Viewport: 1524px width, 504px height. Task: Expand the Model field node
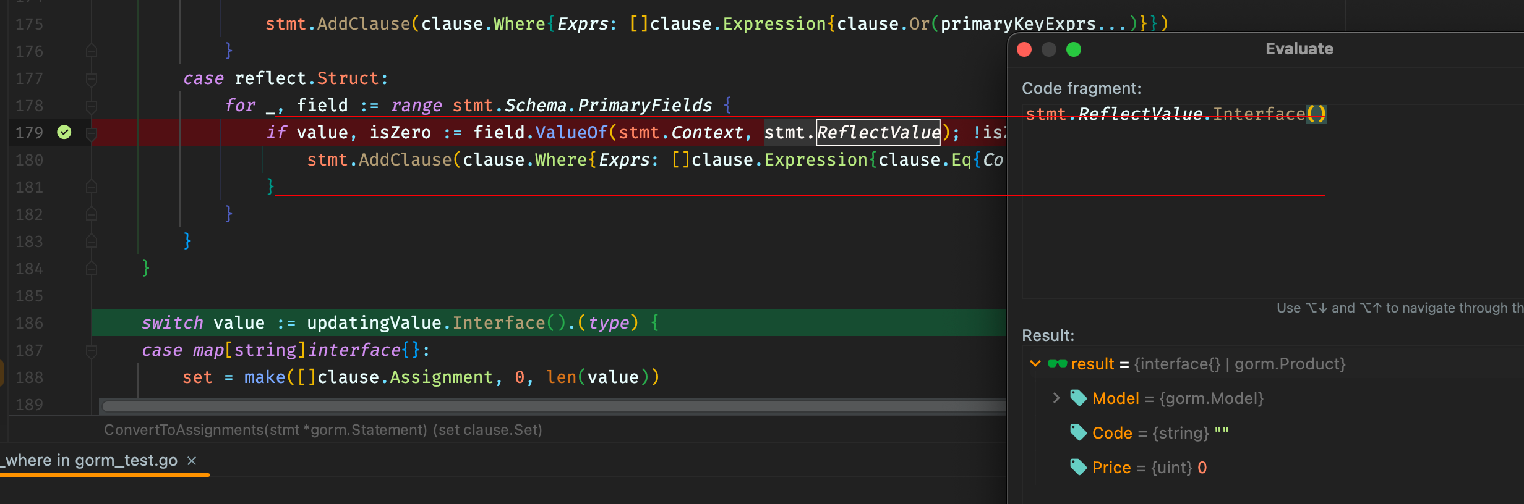[1056, 398]
